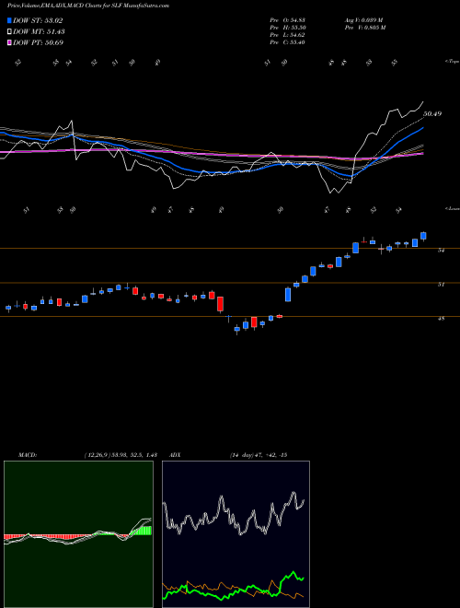Click the price axis label 54

[x=441, y=251]
